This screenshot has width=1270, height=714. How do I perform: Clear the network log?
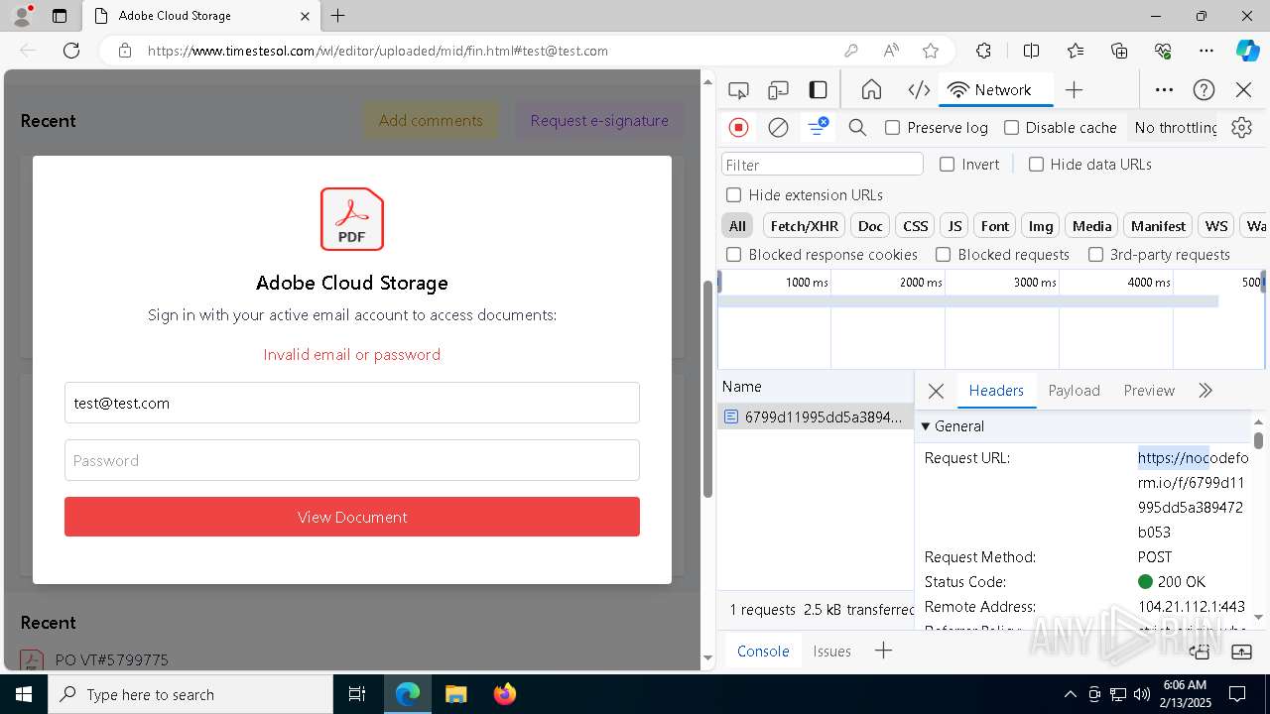(779, 127)
